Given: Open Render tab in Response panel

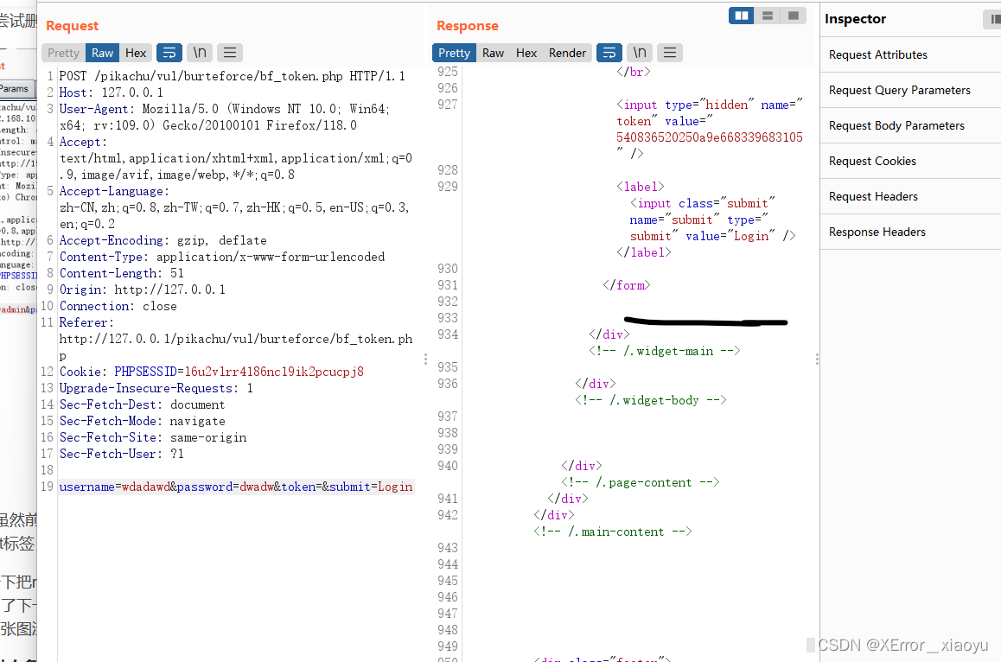Looking at the screenshot, I should click(x=567, y=53).
